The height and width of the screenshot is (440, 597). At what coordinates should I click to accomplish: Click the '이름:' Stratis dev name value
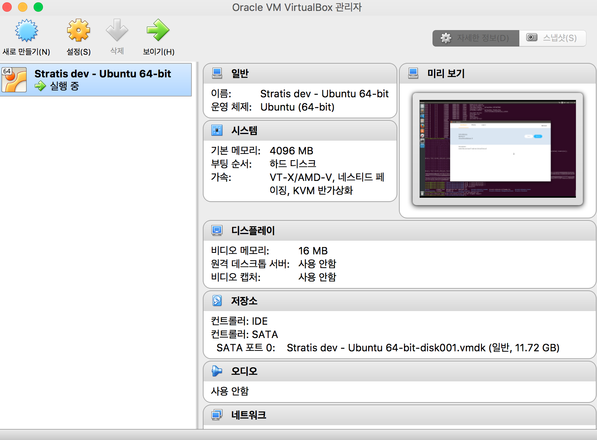coord(324,94)
